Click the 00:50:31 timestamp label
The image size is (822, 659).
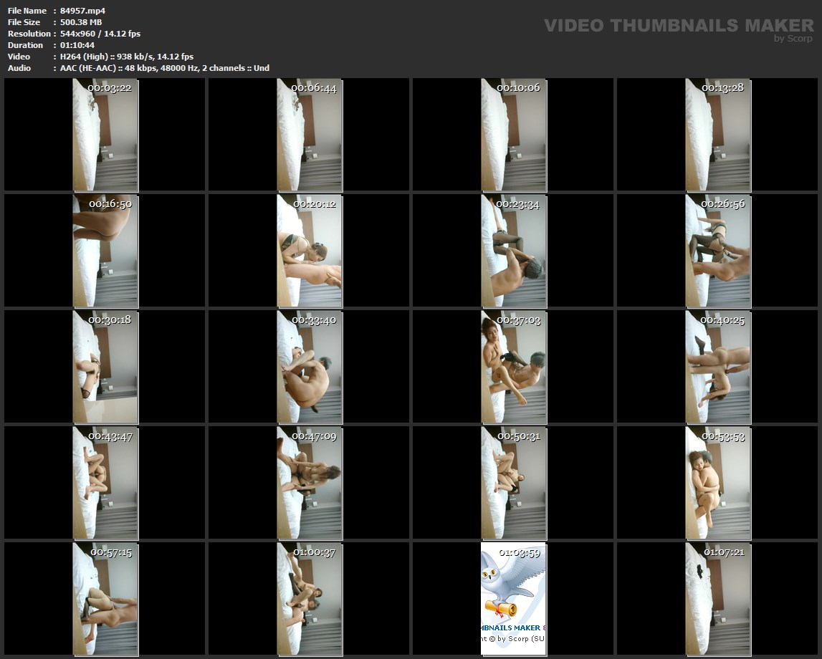(518, 436)
